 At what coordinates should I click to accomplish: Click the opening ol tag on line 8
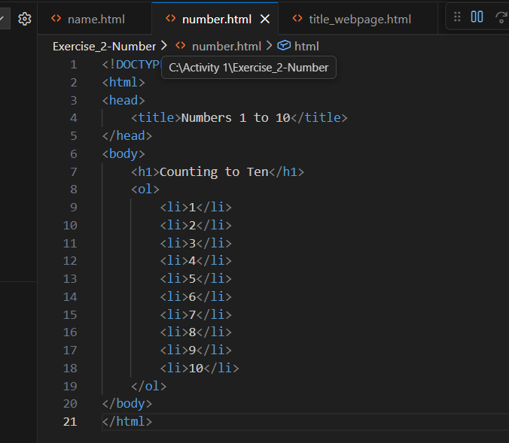[x=145, y=190]
